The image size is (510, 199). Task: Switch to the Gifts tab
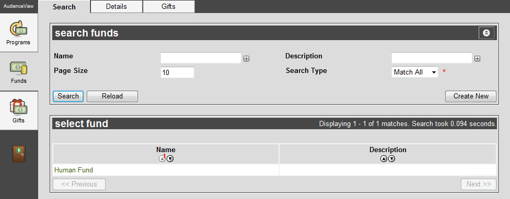coord(168,6)
